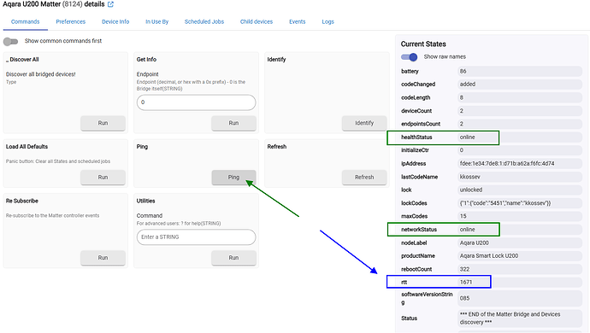This screenshot has width=590, height=333.
Task: Select the networkStatus online value
Action: 520,230
